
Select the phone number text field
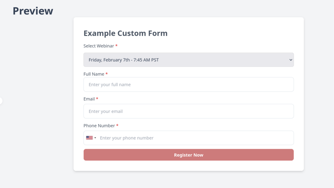coord(195,138)
